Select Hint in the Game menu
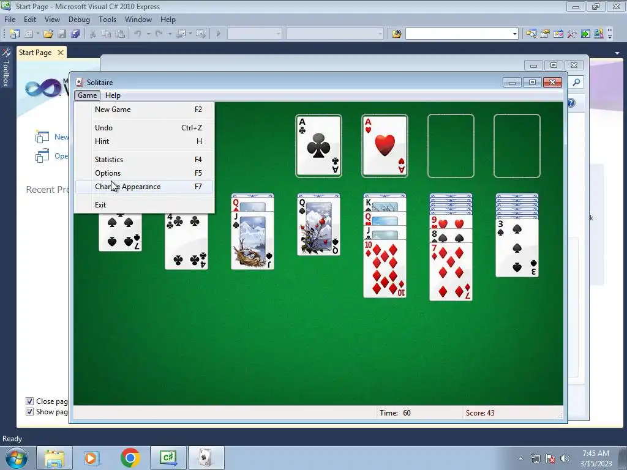The image size is (627, 470). click(x=145, y=141)
